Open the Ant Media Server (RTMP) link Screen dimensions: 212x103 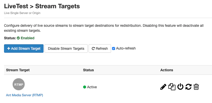[x=24, y=95]
